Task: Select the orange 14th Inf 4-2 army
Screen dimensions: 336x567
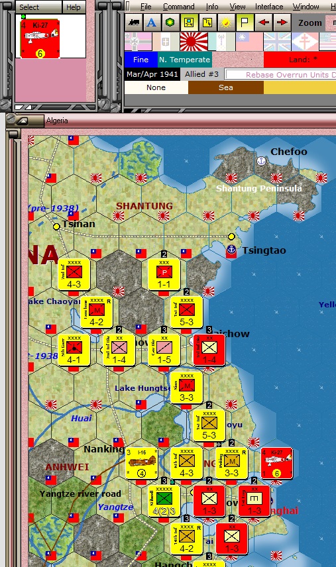Action: point(187,539)
